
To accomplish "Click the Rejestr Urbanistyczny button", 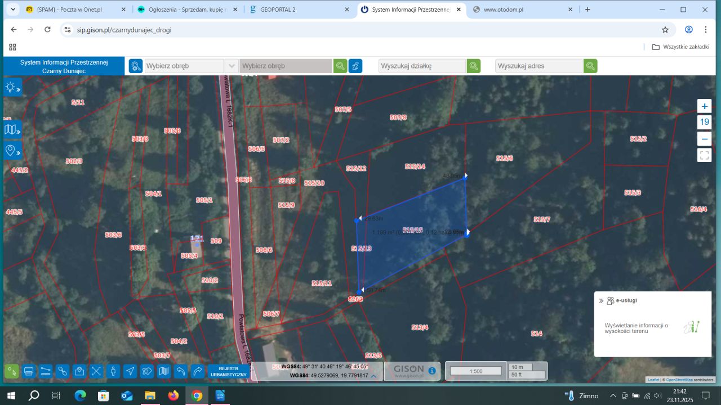I will point(229,371).
